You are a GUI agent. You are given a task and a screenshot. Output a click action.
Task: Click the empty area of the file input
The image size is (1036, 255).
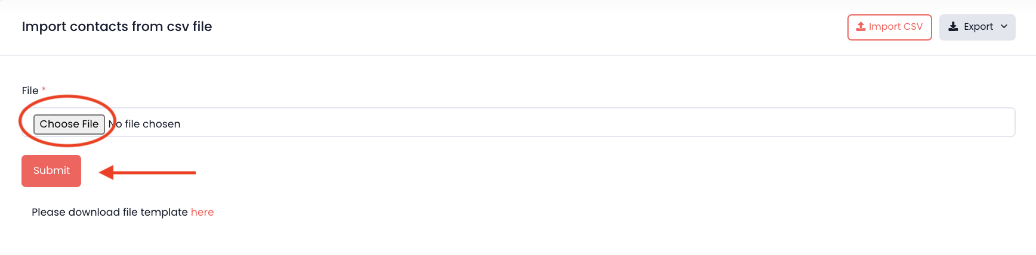[537, 123]
